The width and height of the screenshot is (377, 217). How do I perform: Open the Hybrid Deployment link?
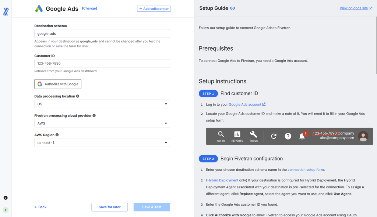pyautogui.click(x=223, y=180)
